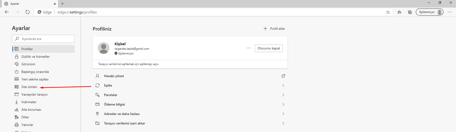Click the browser back arrow icon

[x=7, y=12]
